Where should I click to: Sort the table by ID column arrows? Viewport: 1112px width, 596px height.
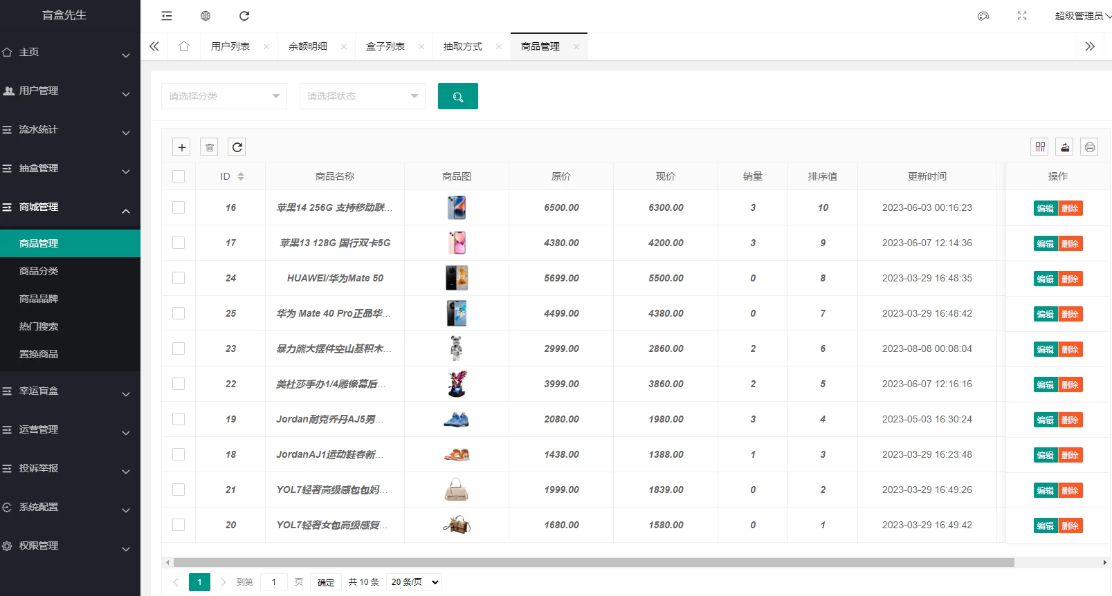point(241,176)
